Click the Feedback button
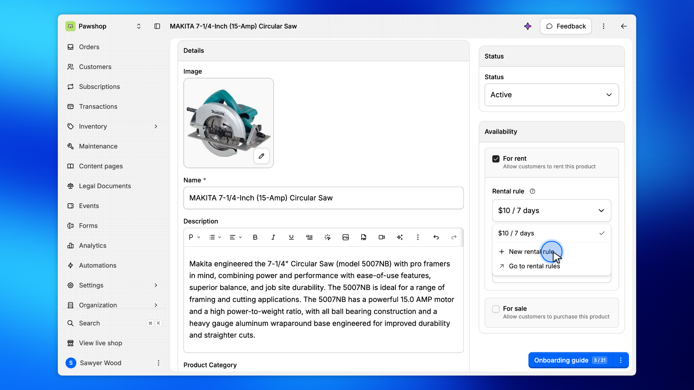 566,26
